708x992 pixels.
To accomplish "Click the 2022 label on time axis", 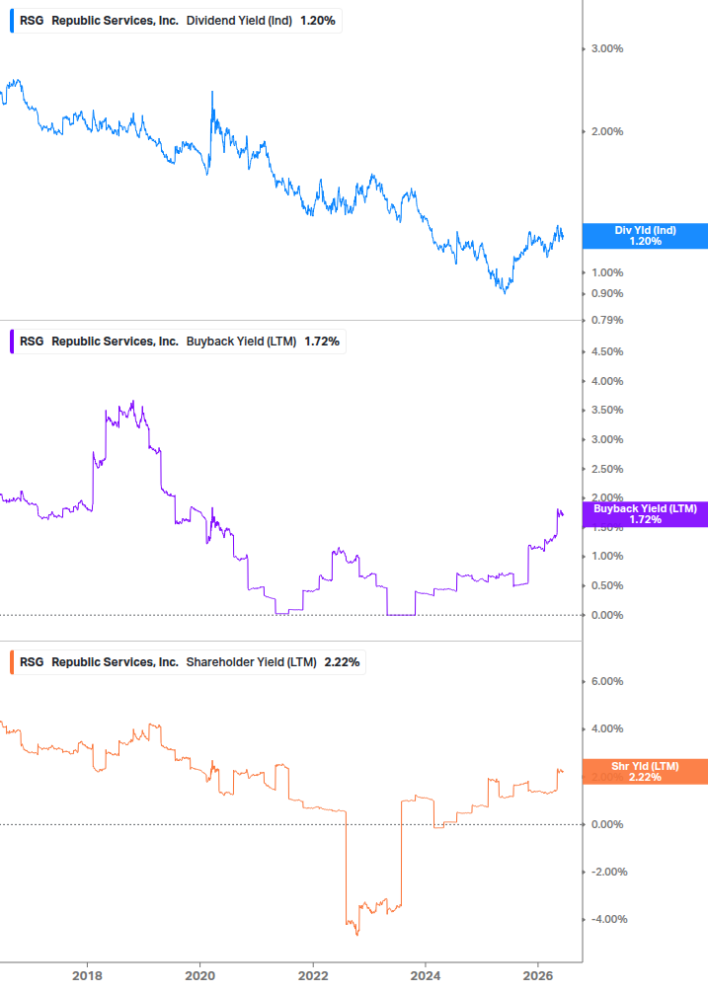I will click(x=313, y=976).
